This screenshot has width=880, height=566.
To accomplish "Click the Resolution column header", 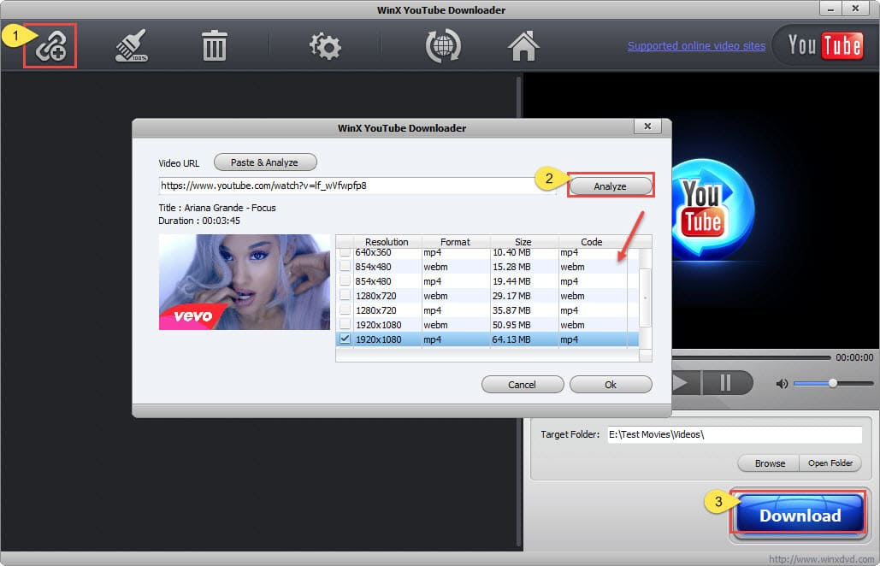I will (387, 242).
